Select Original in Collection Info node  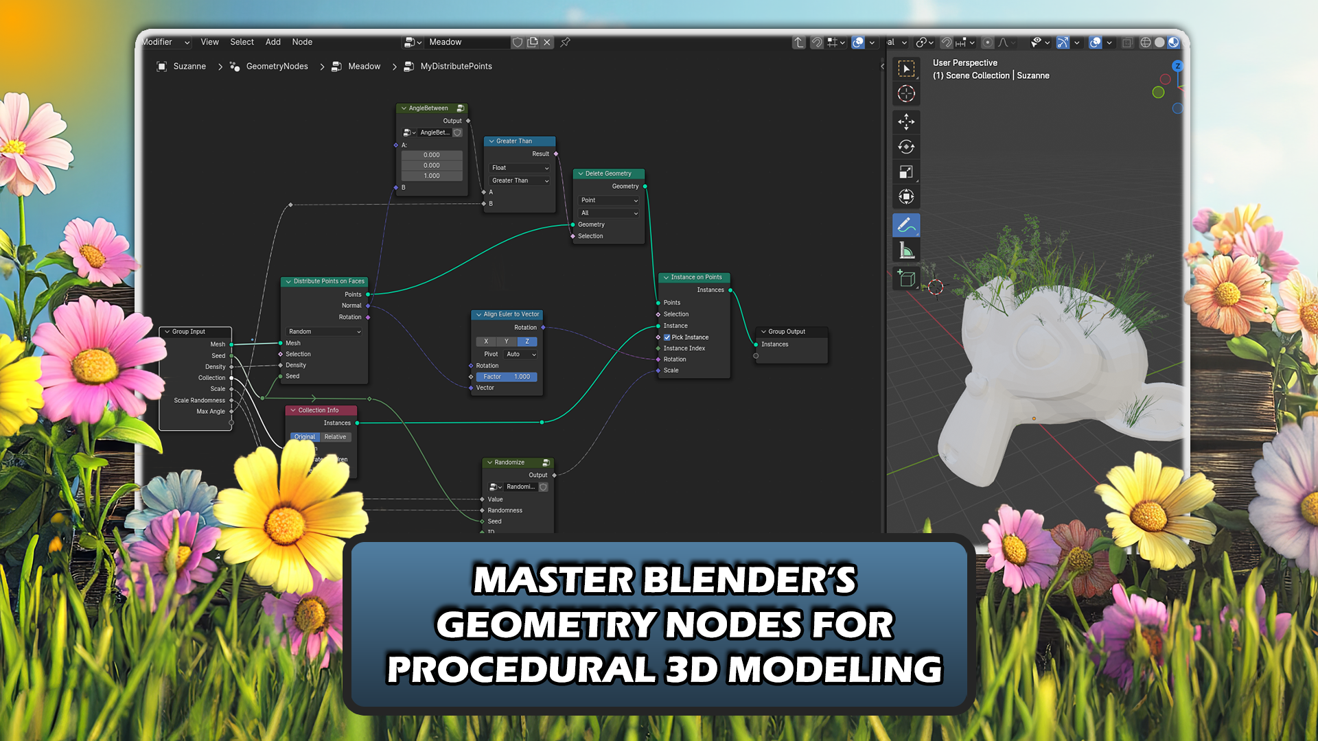(x=304, y=437)
